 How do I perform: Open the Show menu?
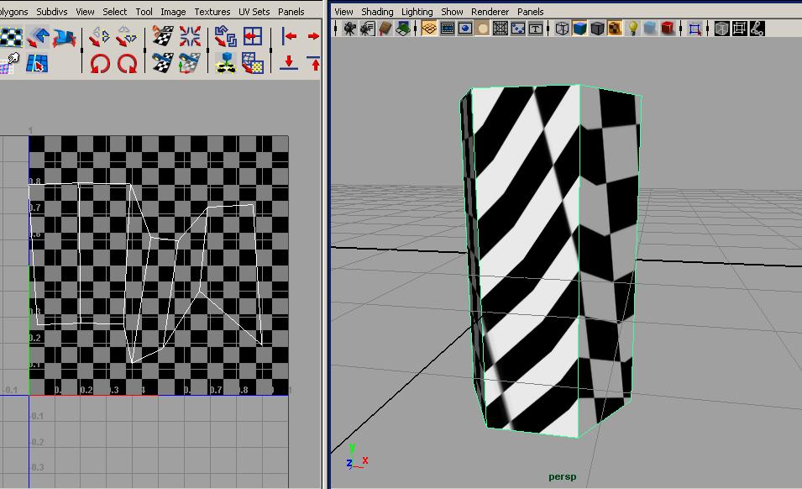pos(452,11)
